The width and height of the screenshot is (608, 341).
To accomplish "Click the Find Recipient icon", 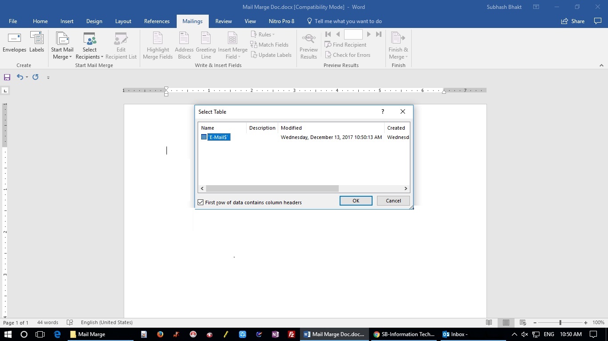I will pyautogui.click(x=346, y=44).
